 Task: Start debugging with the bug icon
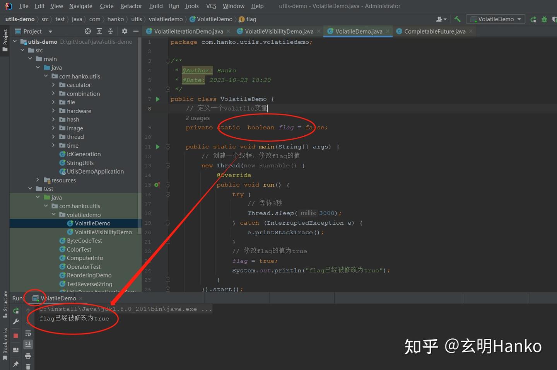point(544,19)
